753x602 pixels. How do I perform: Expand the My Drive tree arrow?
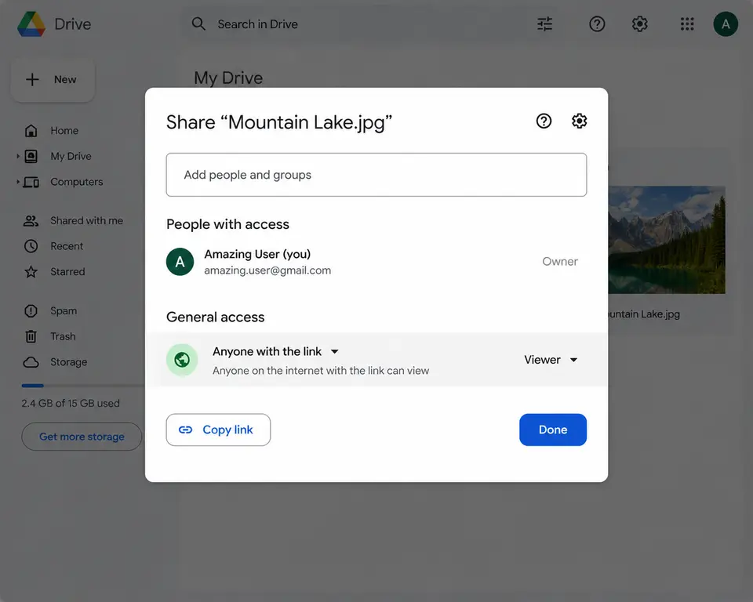[18, 156]
